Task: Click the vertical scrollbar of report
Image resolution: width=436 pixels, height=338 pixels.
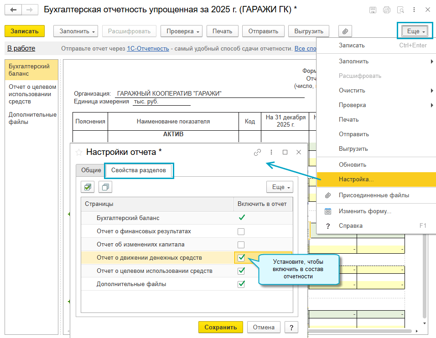Action: (x=424, y=276)
